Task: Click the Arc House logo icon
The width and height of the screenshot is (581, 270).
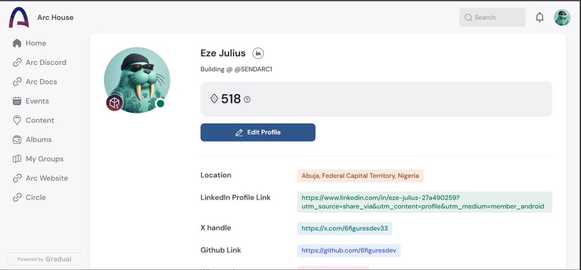Action: [19, 17]
